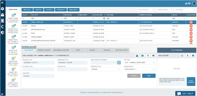Open Dispatched By dropdown
This screenshot has width=197, height=96.
coord(140,69)
